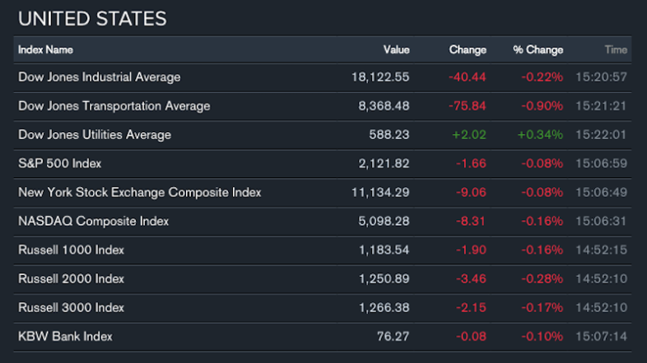Click the percent change -0.17%
The height and width of the screenshot is (363, 647).
click(x=542, y=307)
